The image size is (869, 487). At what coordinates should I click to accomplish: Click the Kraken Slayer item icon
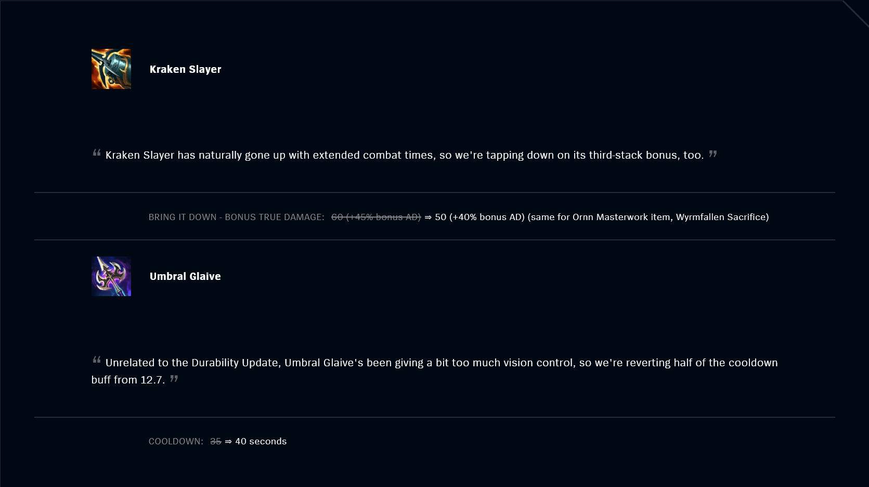[111, 69]
